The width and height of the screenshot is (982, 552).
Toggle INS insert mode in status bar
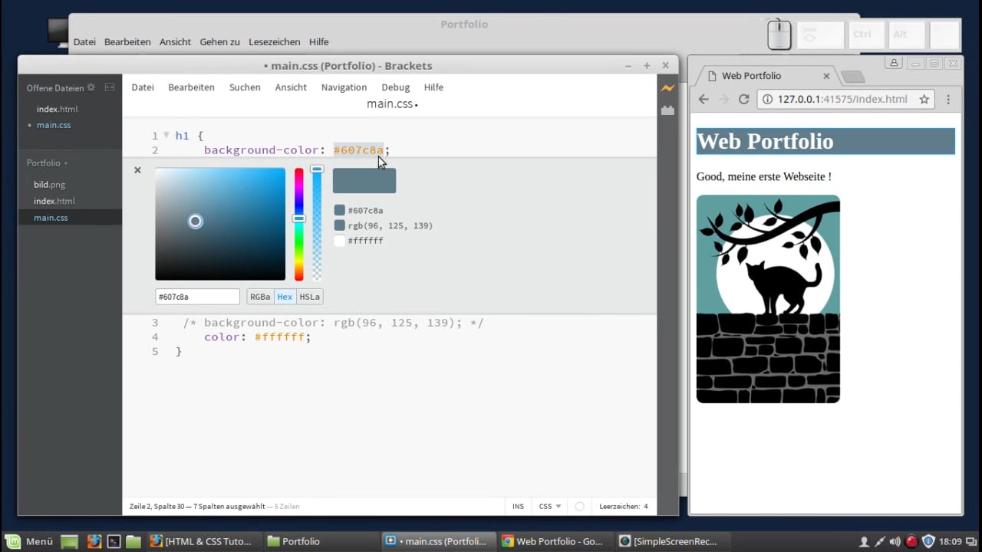point(518,506)
